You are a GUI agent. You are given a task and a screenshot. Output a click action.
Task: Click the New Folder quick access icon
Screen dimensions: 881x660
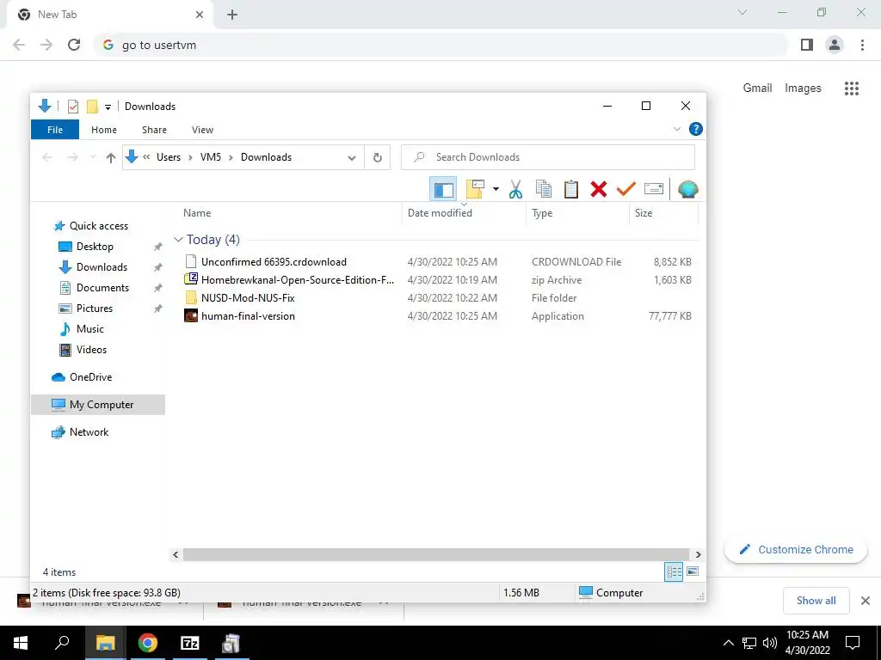click(x=92, y=106)
